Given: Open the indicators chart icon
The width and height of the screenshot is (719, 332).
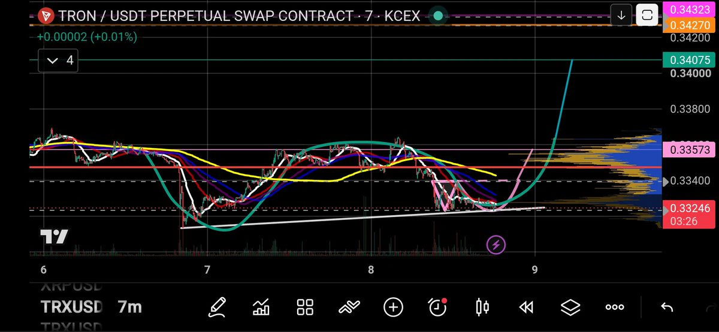Looking at the screenshot, I should (x=261, y=307).
